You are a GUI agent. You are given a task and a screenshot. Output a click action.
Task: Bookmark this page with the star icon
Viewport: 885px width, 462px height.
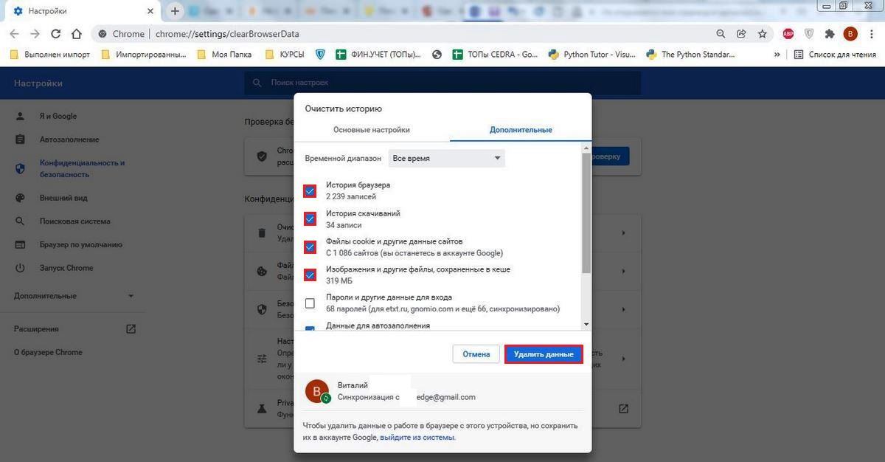pyautogui.click(x=763, y=34)
